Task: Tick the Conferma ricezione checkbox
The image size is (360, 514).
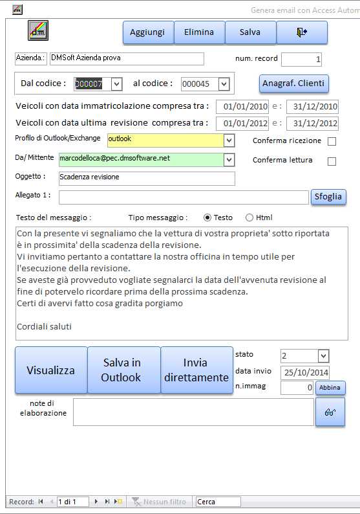Action: 332,141
